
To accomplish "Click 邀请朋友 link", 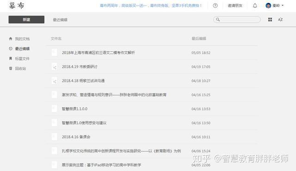I will pyautogui.click(x=235, y=6).
